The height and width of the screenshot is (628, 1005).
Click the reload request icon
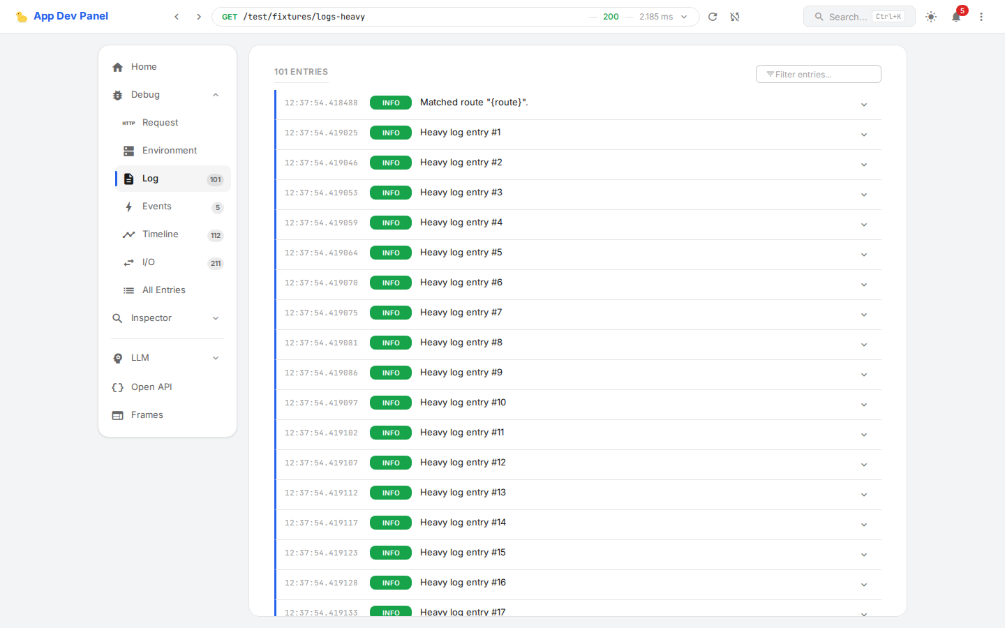tap(713, 17)
